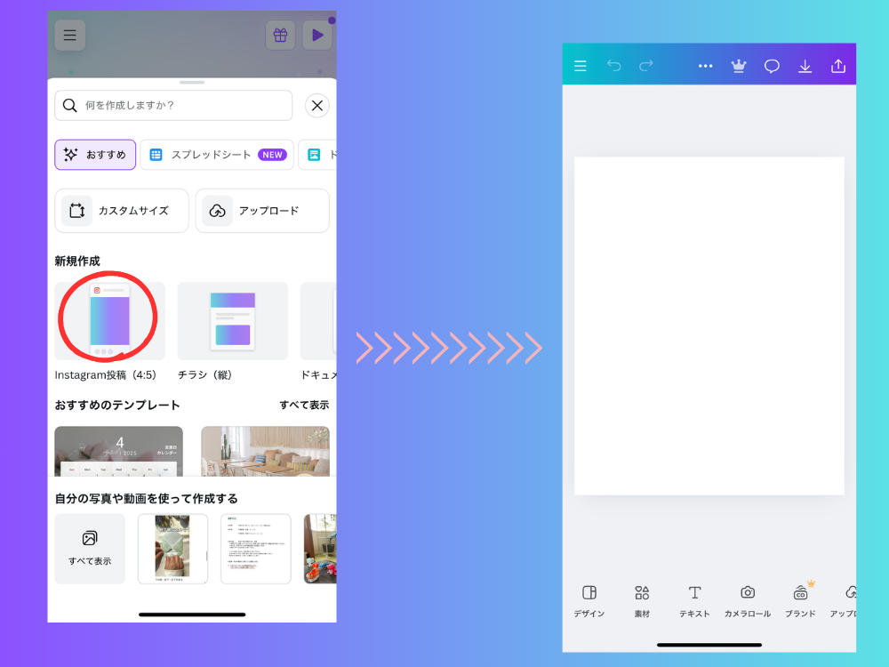Click the 何を作成しますか search field
The height and width of the screenshot is (667, 889).
173,105
